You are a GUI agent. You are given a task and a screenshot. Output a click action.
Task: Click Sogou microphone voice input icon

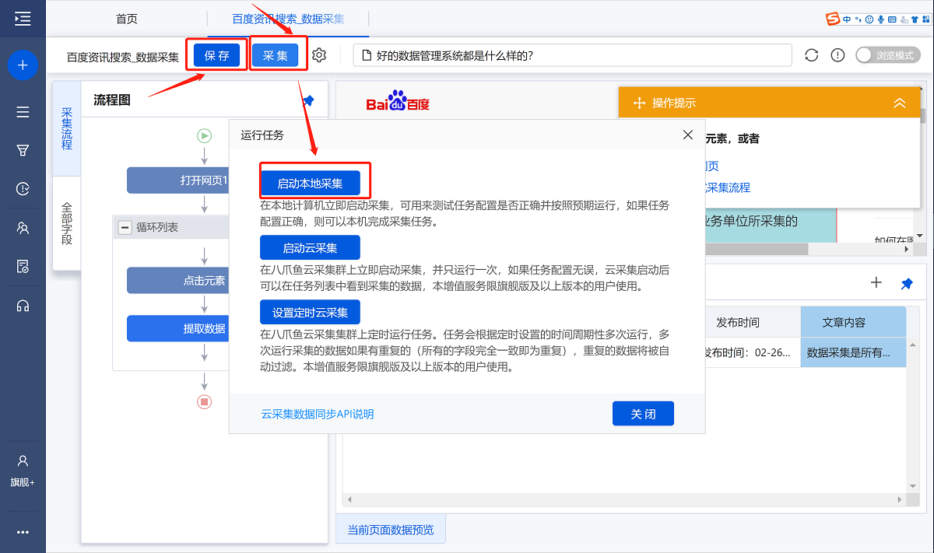pos(881,19)
